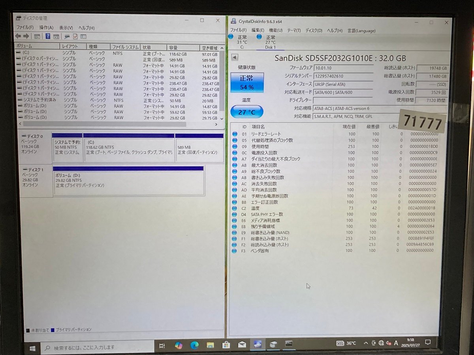Click the 正常 54 % health status button
The image size is (474, 355).
point(246,83)
